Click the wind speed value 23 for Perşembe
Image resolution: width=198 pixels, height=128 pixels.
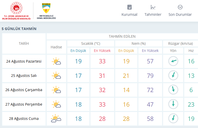pos(191,104)
